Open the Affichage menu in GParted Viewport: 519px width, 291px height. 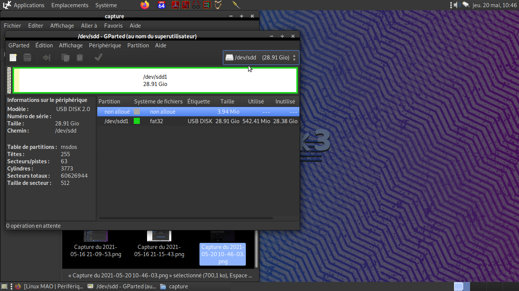(71, 45)
